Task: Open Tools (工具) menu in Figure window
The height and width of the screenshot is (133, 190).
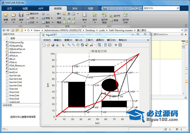Action: coord(89,40)
